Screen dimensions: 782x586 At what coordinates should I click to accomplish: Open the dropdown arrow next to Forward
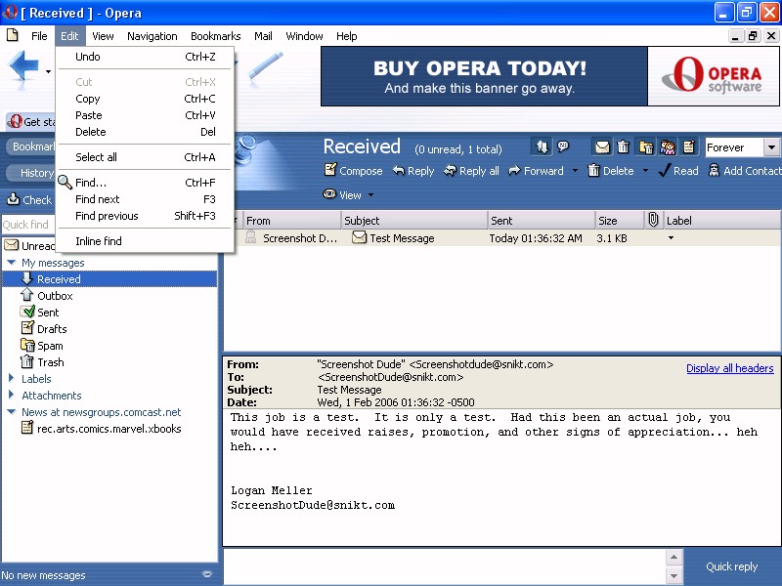[575, 171]
